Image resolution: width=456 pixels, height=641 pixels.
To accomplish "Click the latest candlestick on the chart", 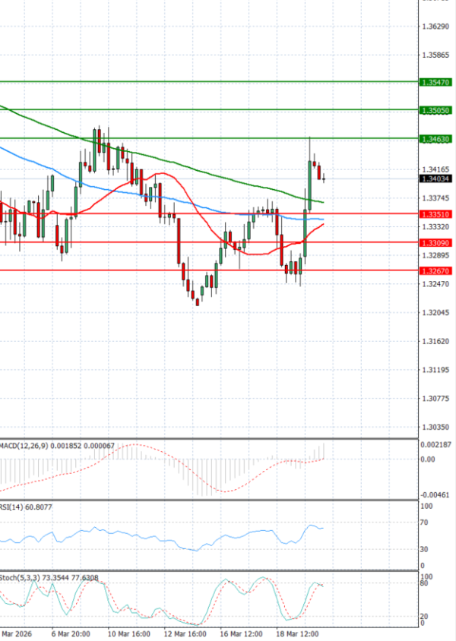I will 324,178.
